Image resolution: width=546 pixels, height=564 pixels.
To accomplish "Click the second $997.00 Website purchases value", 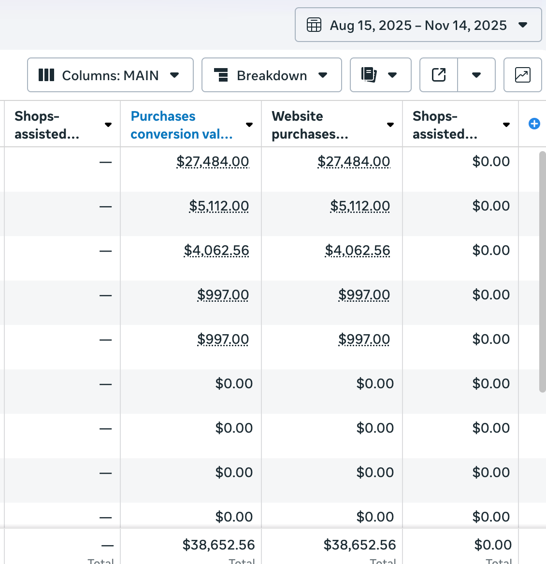I will [364, 339].
